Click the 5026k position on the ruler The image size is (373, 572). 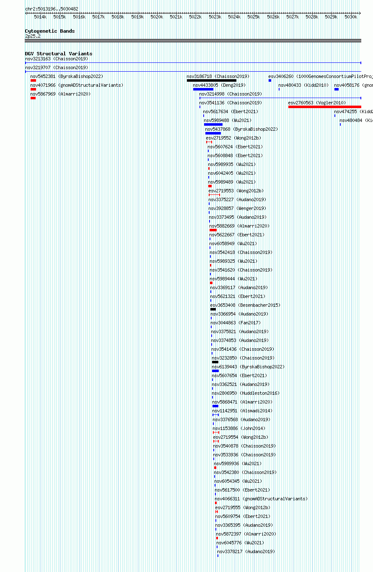coord(273,17)
